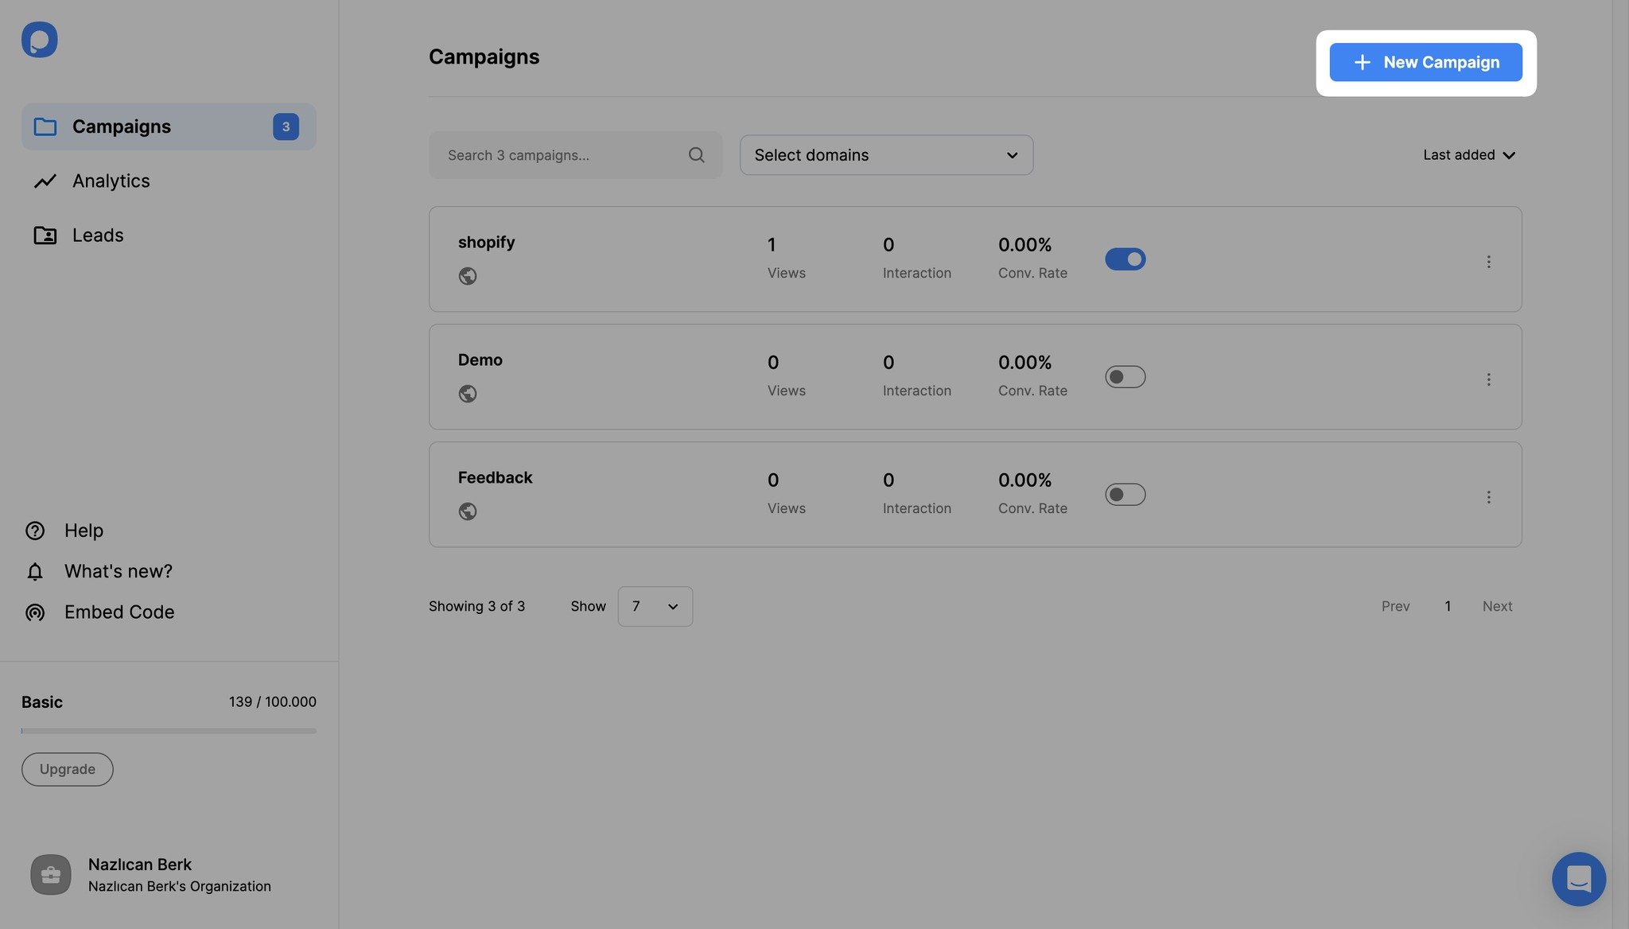
Task: Click the What's new bell icon
Action: click(x=35, y=571)
